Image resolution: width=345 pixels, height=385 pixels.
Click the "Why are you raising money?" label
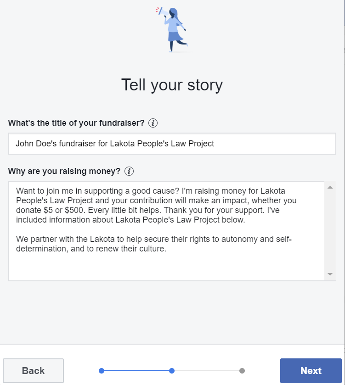64,171
